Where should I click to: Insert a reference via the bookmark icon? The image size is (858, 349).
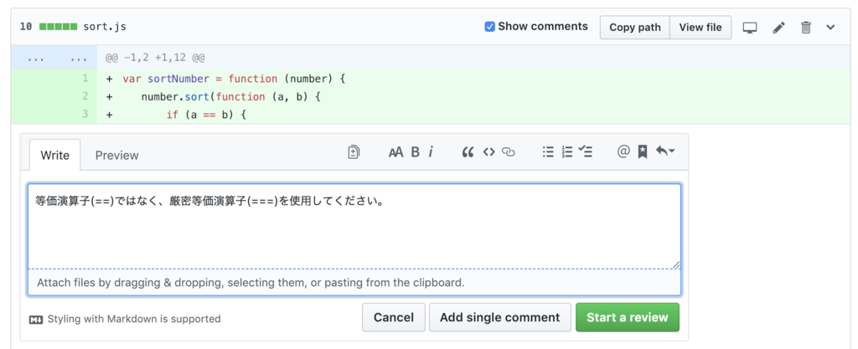[642, 152]
